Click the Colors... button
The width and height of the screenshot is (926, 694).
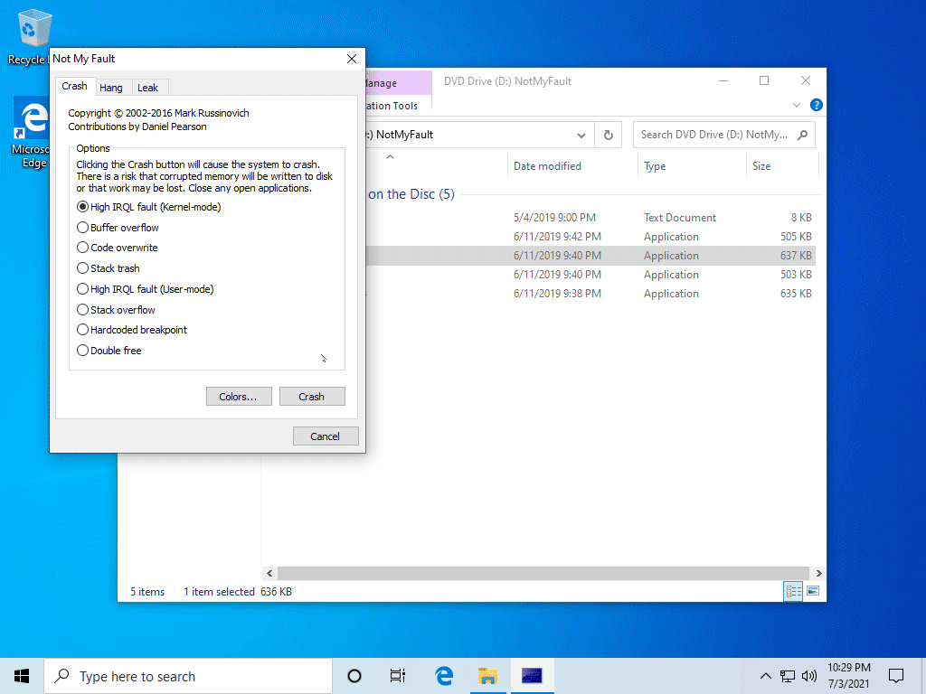239,397
